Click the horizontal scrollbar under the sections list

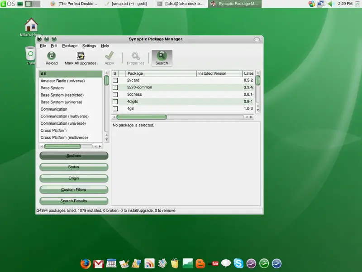[x=71, y=146]
